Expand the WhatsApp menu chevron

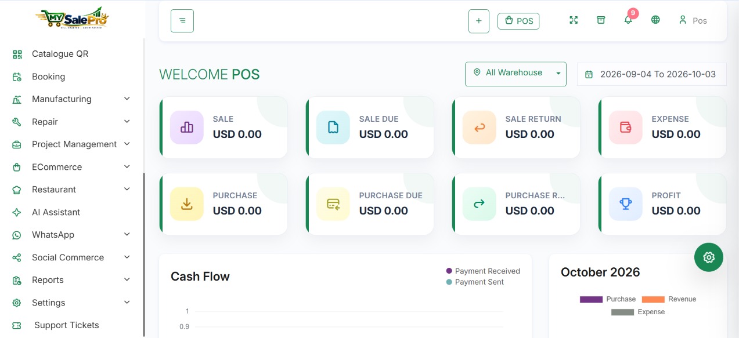point(127,234)
